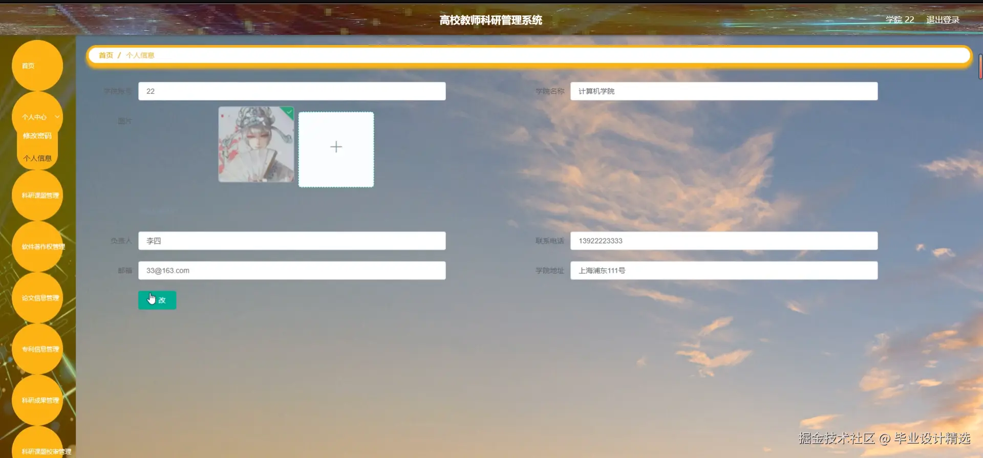Click the vertical scrollbar on the right edge

click(x=980, y=67)
